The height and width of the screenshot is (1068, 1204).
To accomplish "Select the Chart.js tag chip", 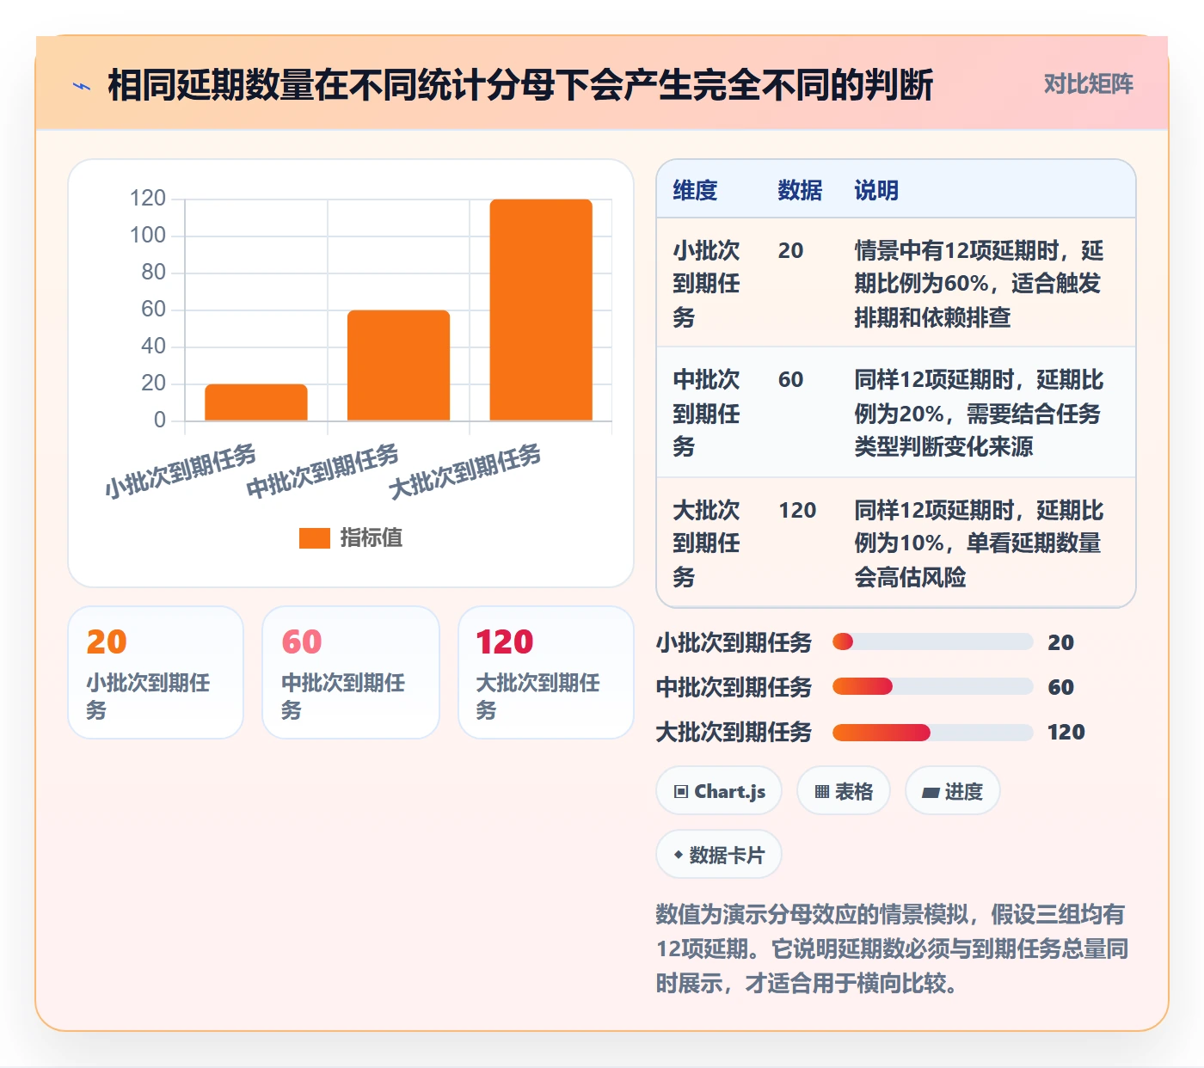I will tap(719, 791).
